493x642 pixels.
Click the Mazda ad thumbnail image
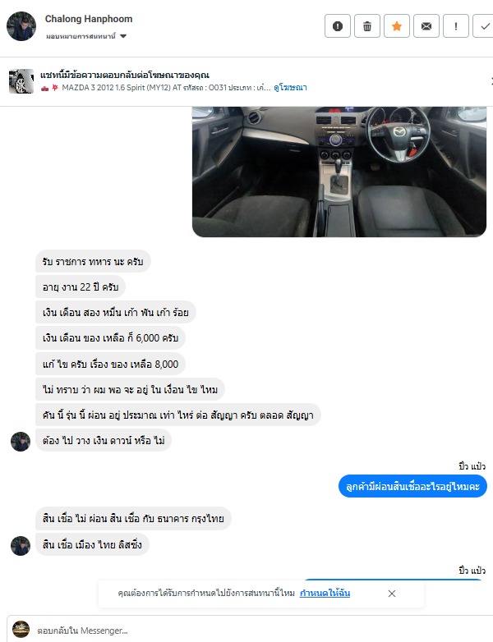(21, 81)
